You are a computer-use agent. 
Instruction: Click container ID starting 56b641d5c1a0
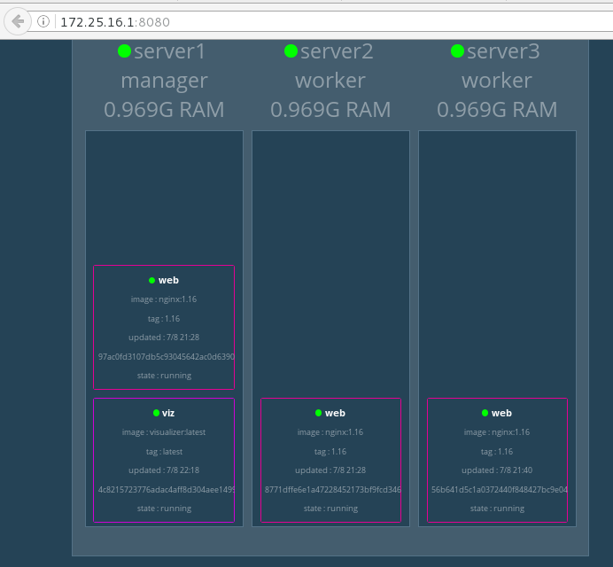tap(500, 490)
